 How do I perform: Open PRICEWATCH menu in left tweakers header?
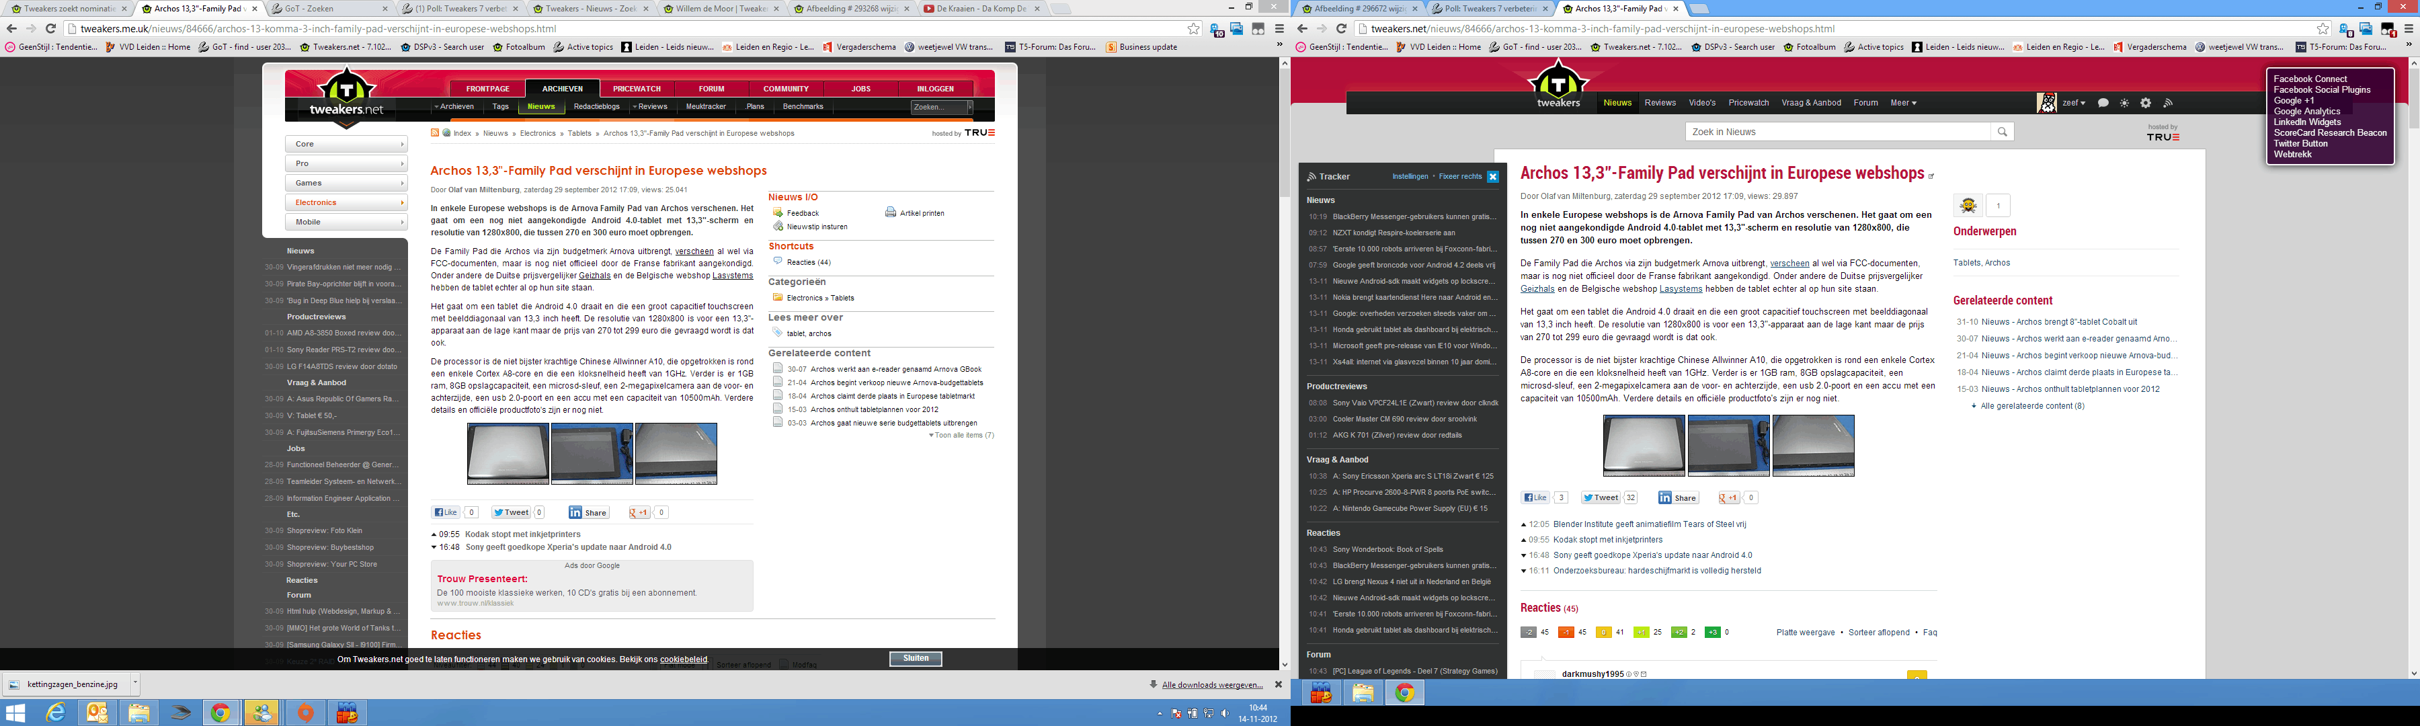tap(637, 89)
